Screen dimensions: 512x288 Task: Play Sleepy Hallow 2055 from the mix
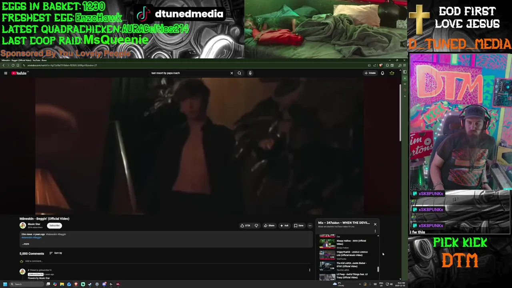coord(344,244)
